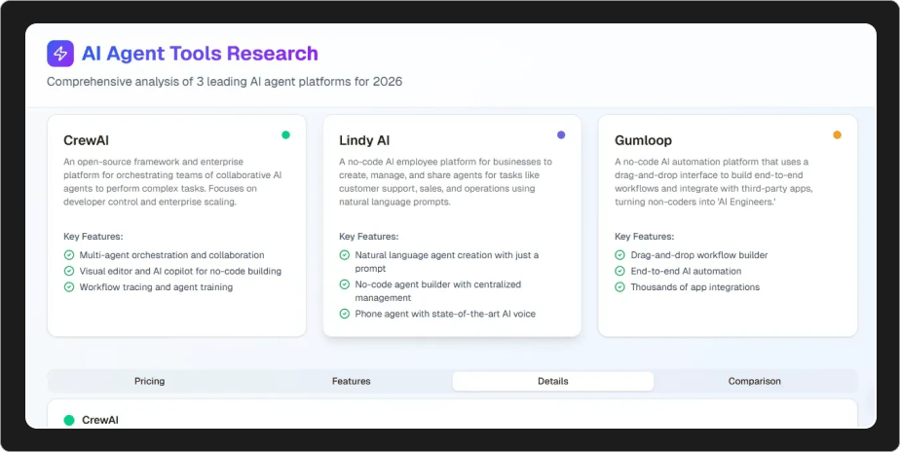This screenshot has height=452, width=900.
Task: Click 'No-code agent builder with centralized management'
Action: (x=438, y=291)
